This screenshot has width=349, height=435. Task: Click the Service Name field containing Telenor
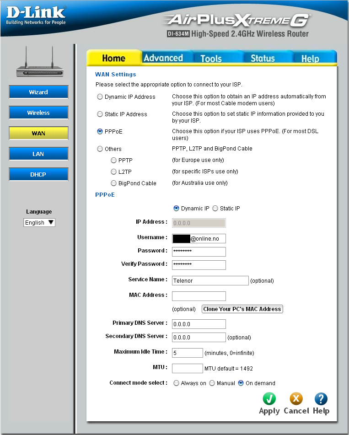tap(210, 280)
